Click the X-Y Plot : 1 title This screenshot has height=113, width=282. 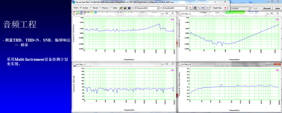tap(81, 14)
